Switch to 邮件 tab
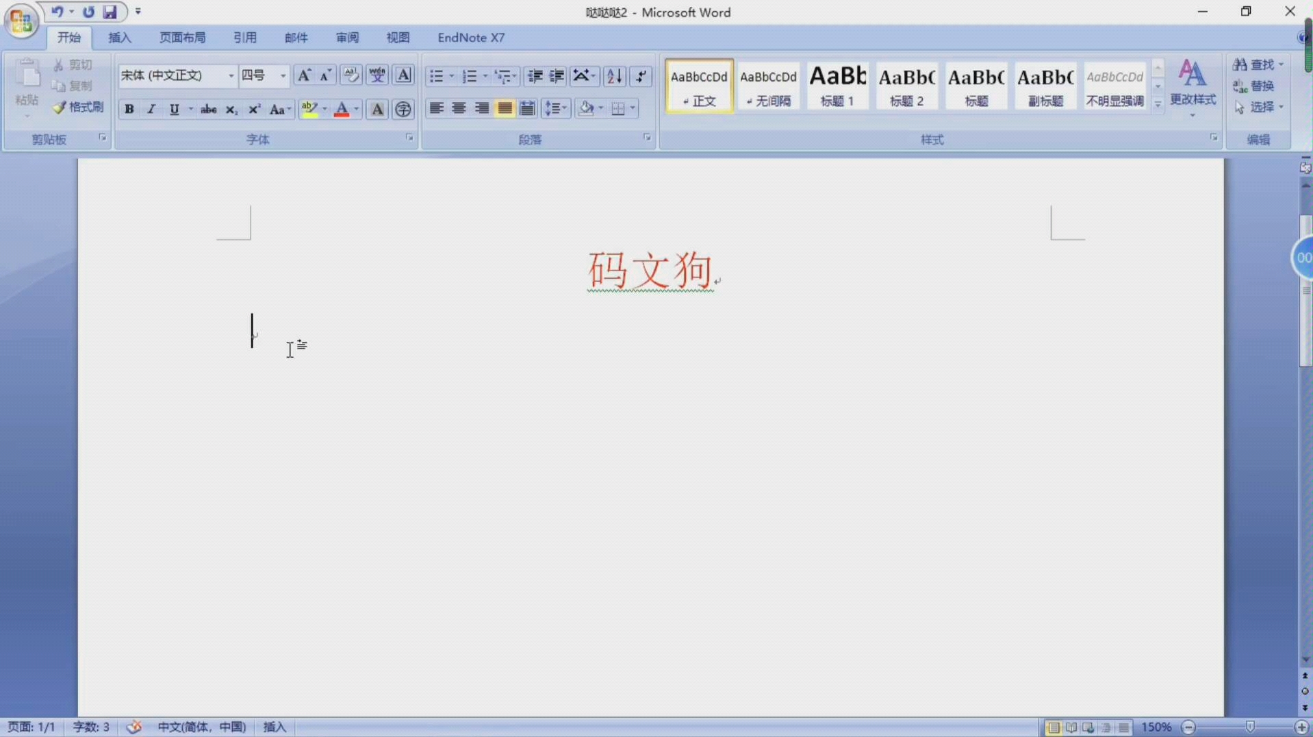 pos(296,38)
